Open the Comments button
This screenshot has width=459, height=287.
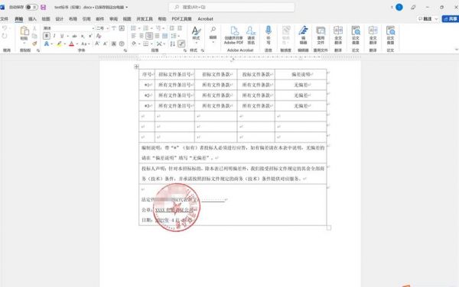[428, 18]
